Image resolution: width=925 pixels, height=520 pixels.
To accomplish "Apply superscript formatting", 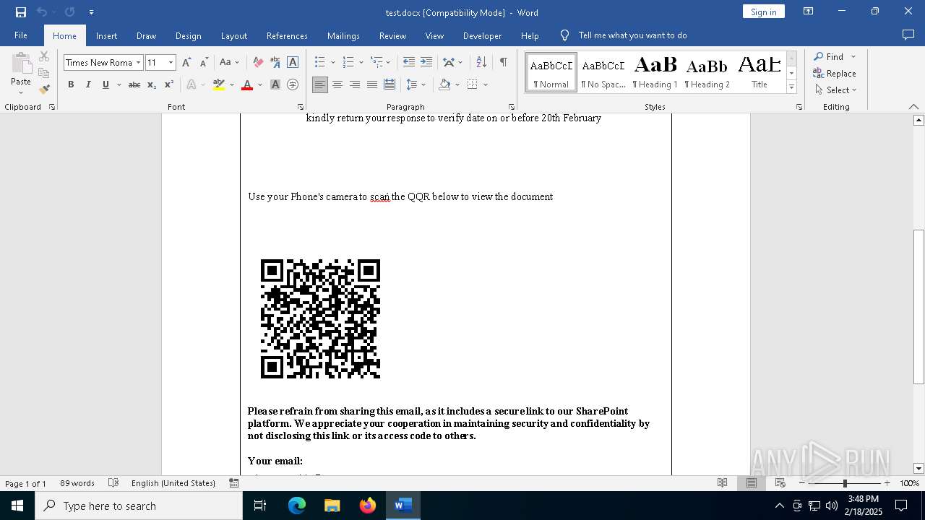I will pos(169,84).
